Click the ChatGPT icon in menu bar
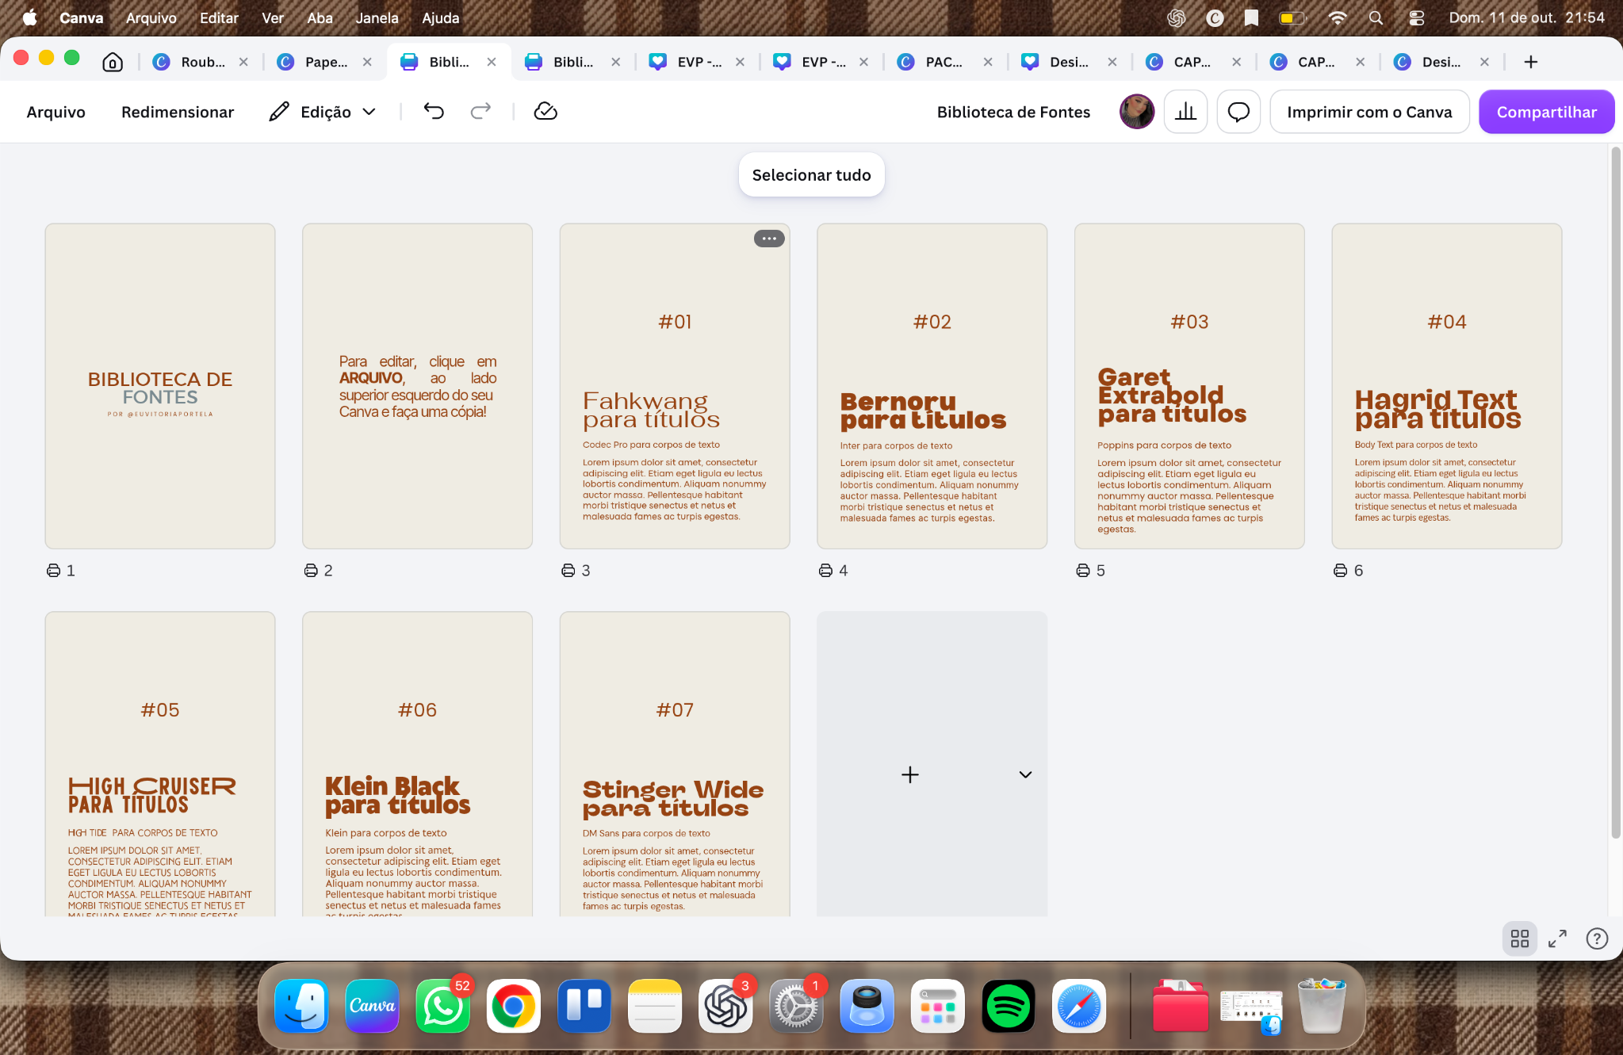Screen dimensions: 1623x1055 1176,17
